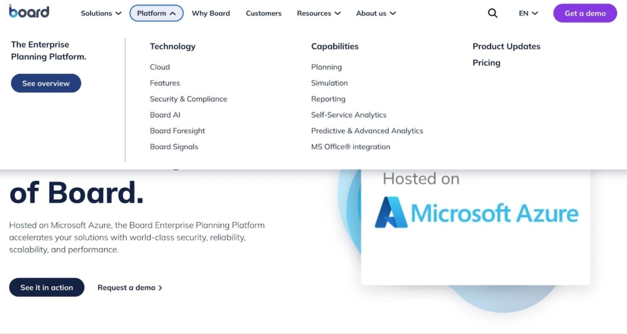Click the Microsoft Azure logo image

pos(476,213)
